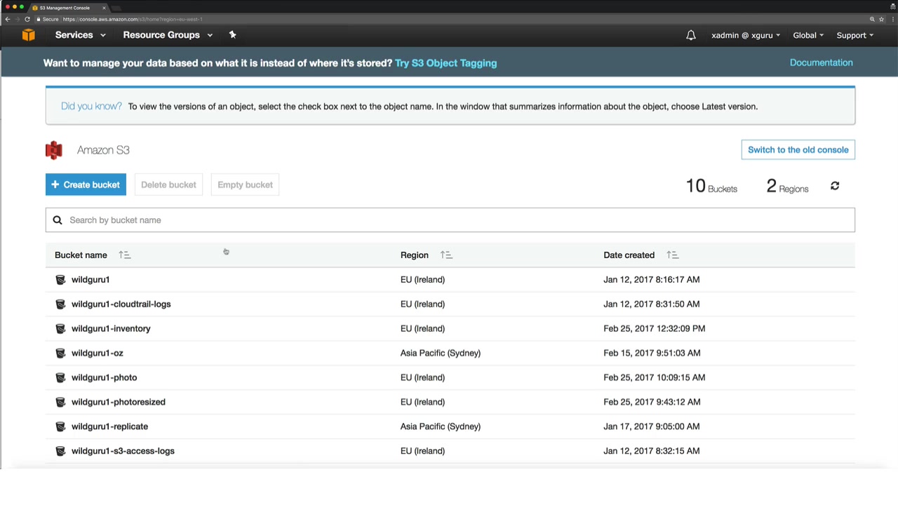Open the xadmin @ xguru account menu
Screen dimensions: 898x505
click(745, 35)
